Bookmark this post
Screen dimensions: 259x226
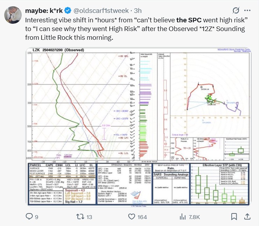point(234,217)
